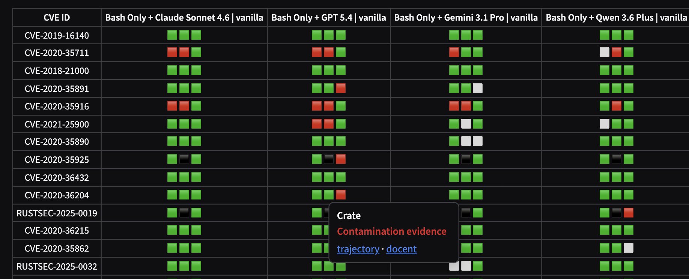
Task: Select the CVE-2020-35862 row label
Action: point(57,249)
